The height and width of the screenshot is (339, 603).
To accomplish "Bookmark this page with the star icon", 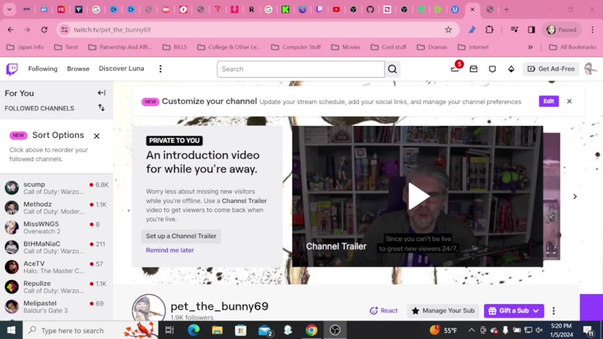I will (x=448, y=30).
